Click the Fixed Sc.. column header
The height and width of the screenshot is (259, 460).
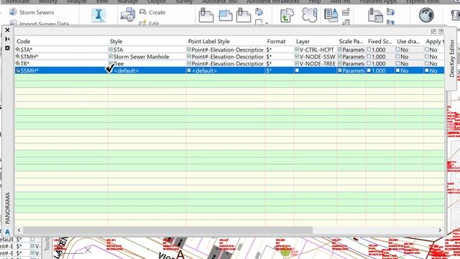tap(380, 42)
